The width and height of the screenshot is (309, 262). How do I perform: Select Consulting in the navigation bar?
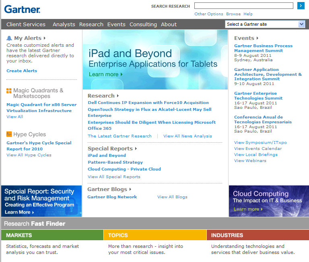[x=143, y=24]
